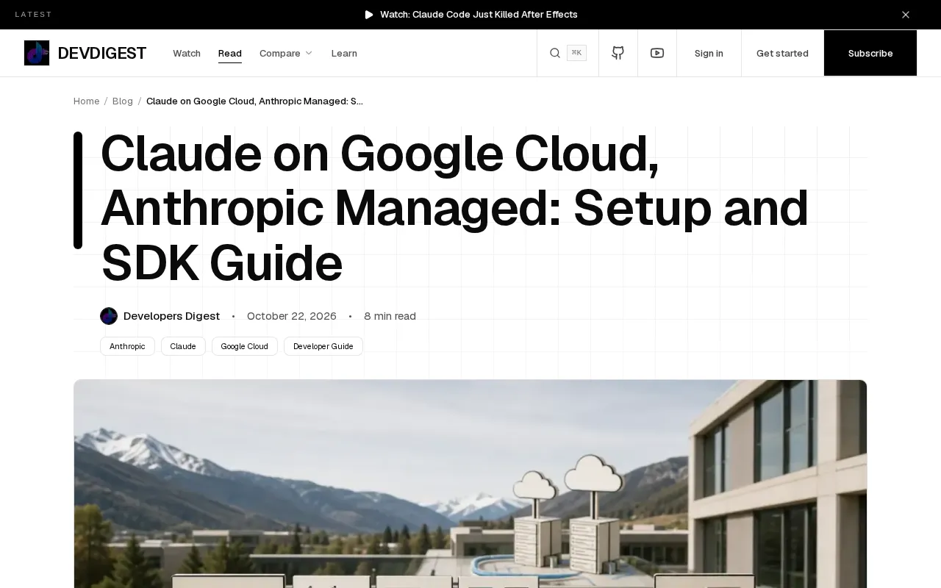Click the LATEST label in the banner
This screenshot has width=941, height=588.
point(34,15)
